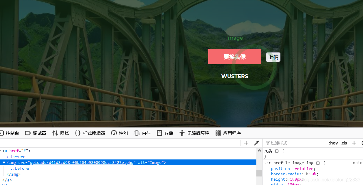
Task: Open the Performance gauge icon
Action: pos(114,133)
